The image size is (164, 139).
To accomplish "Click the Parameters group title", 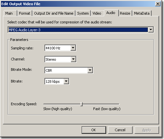I will click(19, 40).
